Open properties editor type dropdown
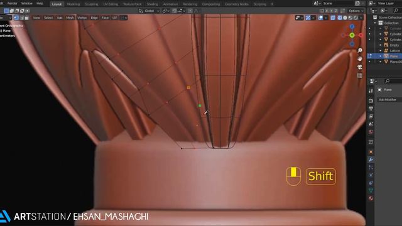This screenshot has width=402, height=226. (373, 81)
